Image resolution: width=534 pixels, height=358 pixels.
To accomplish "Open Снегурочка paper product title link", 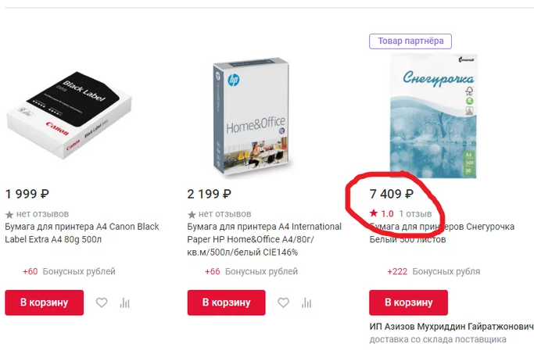I will click(442, 233).
